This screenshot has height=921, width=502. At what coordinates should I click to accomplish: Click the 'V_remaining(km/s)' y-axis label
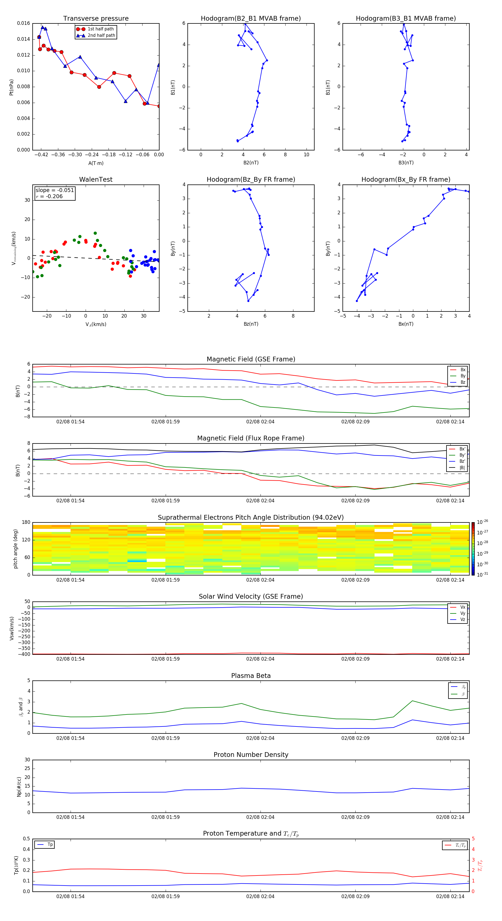click(14, 248)
